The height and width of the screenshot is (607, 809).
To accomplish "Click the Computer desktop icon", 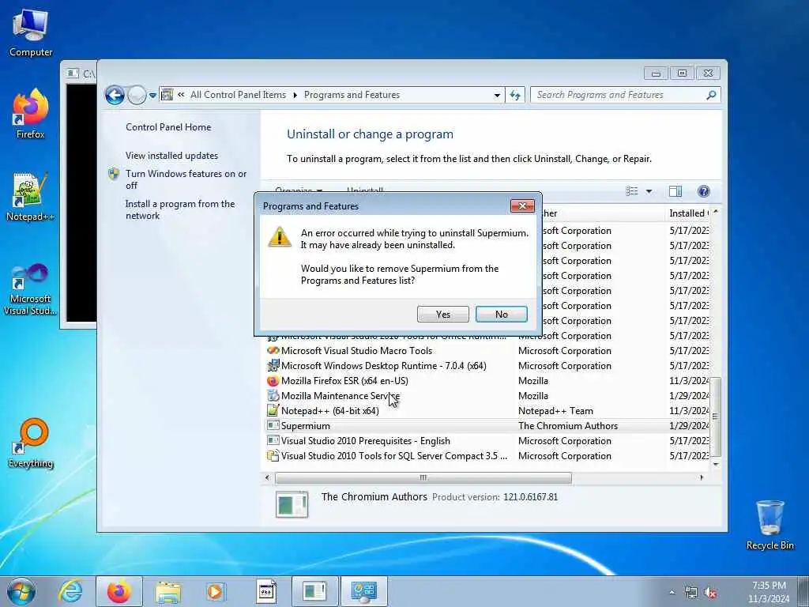I will (31, 33).
